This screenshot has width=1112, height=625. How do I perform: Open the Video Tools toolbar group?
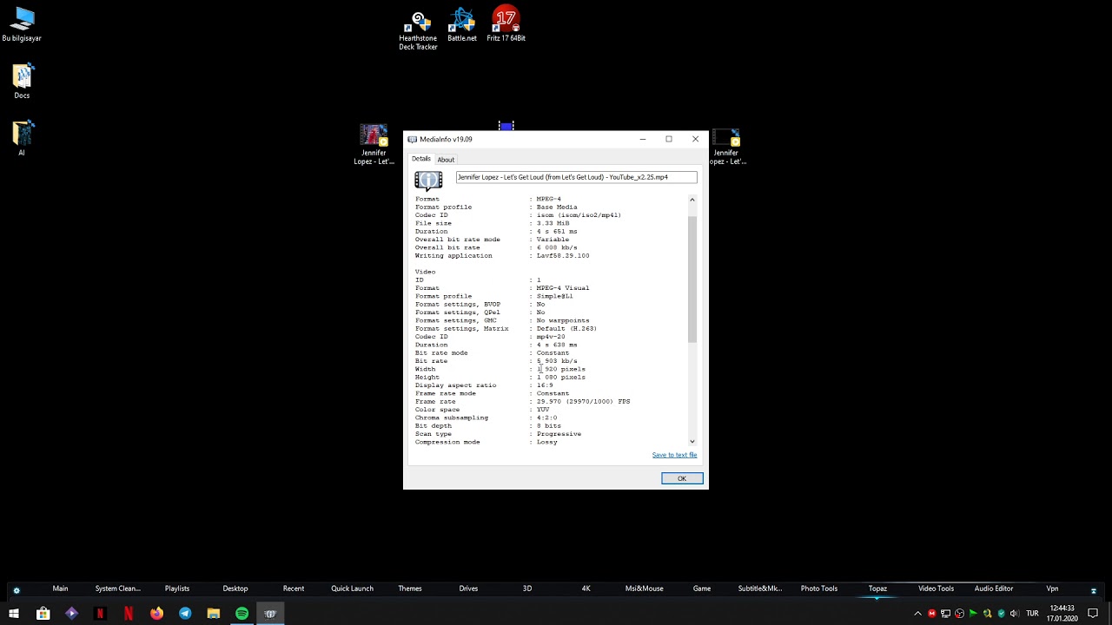[936, 589]
